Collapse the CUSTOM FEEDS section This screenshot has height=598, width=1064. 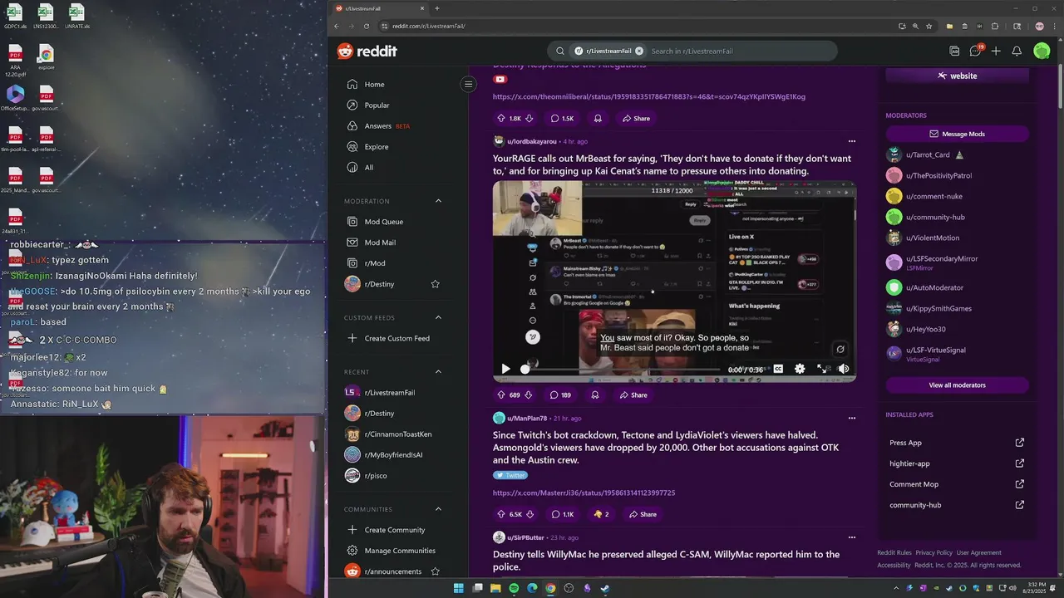click(x=438, y=317)
